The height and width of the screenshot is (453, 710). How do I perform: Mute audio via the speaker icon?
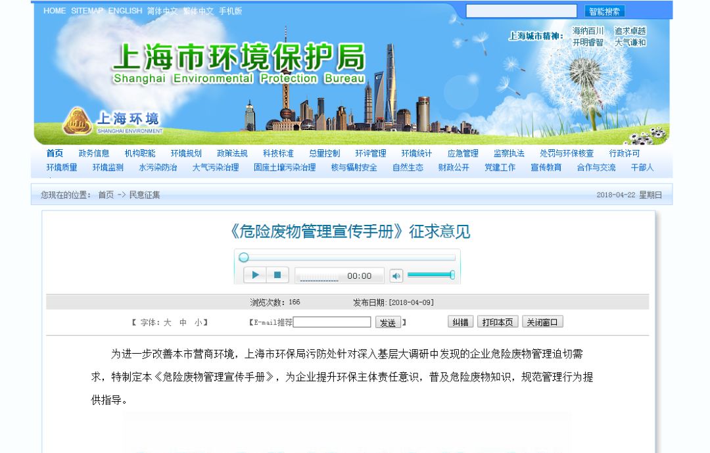[396, 275]
